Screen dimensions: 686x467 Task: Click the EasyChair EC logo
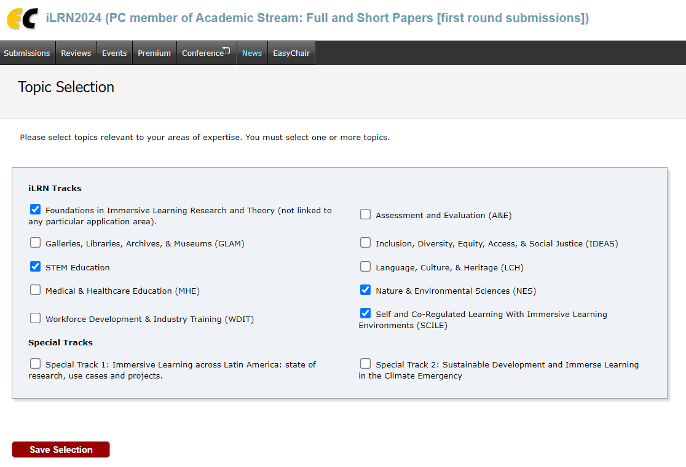coord(22,18)
